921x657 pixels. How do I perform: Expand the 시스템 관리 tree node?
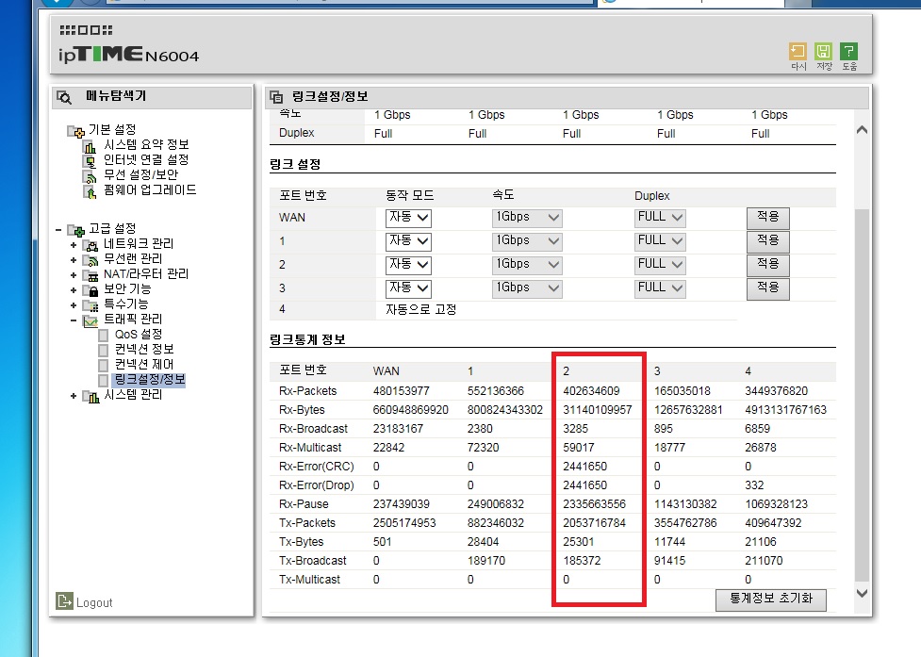pyautogui.click(x=73, y=396)
